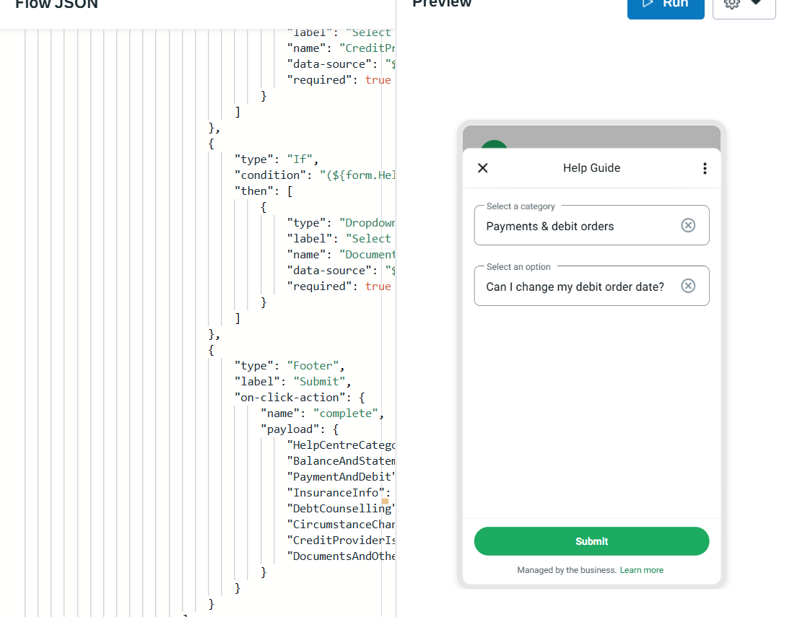
Task: Click the "name": "complete" code line
Action: point(323,413)
